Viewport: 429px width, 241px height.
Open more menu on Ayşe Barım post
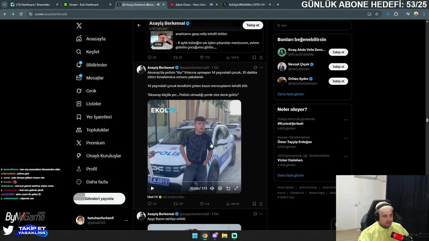[261, 214]
